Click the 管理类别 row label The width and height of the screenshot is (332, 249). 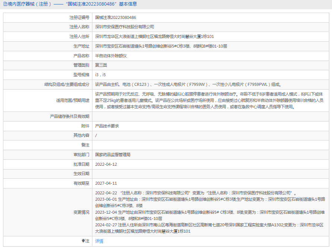[81, 65]
